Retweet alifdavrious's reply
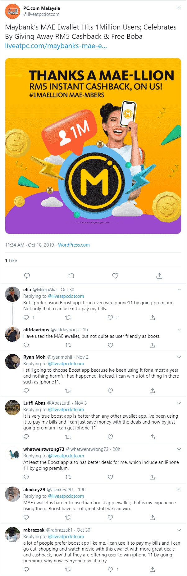Image resolution: width=187 pixels, height=576 pixels. point(68,345)
